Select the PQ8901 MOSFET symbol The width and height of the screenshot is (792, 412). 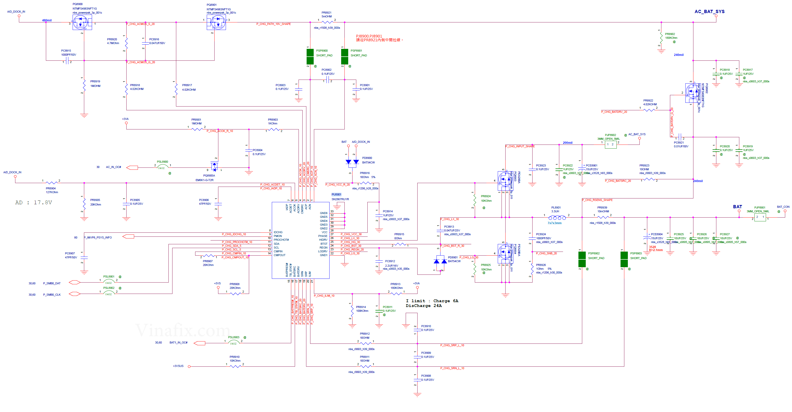pyautogui.click(x=216, y=22)
